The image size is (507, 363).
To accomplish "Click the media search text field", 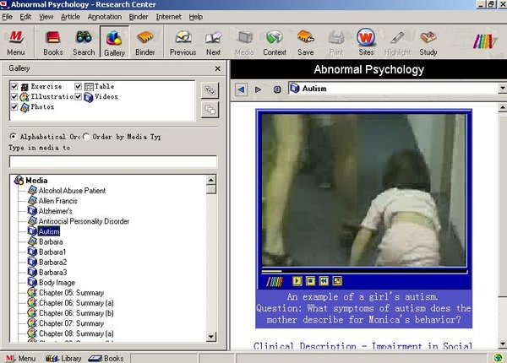I will [112, 161].
